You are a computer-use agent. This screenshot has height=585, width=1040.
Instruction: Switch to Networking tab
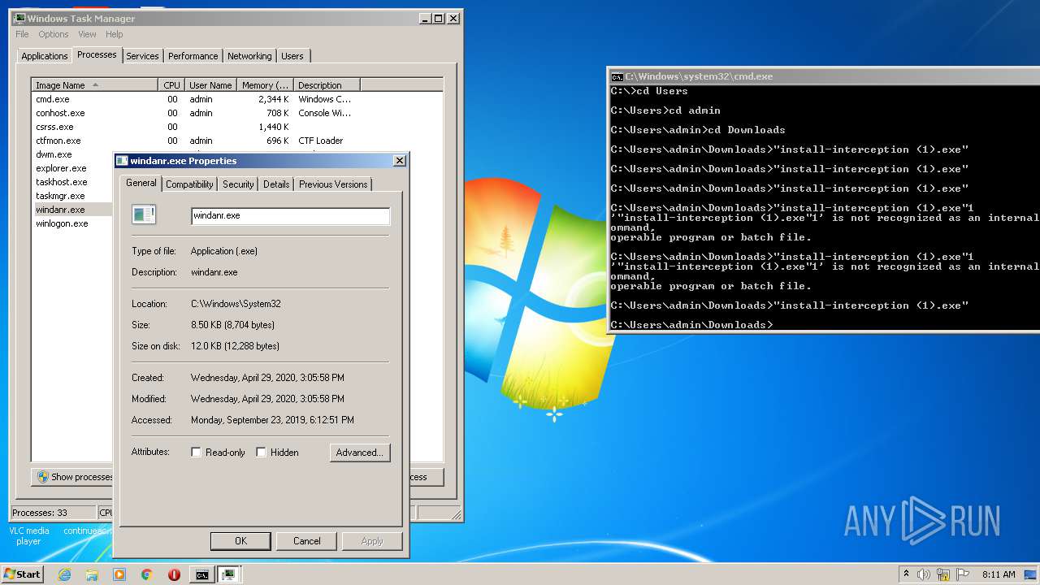coord(249,56)
